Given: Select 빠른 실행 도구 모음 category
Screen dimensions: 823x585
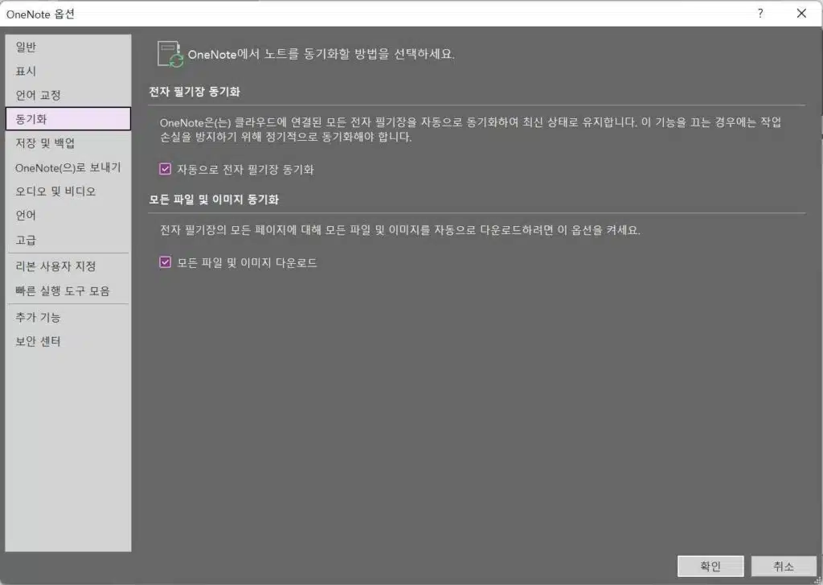Looking at the screenshot, I should [x=68, y=290].
